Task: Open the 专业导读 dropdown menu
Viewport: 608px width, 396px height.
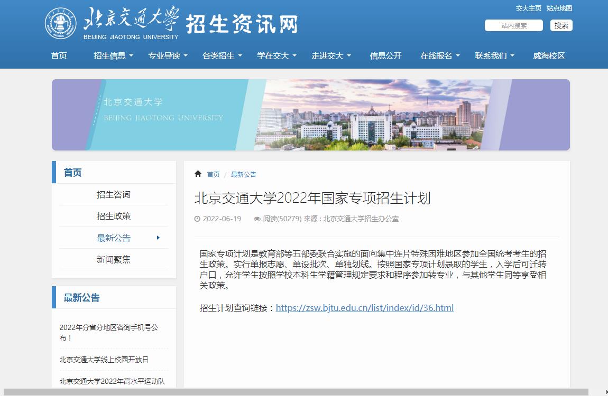Action: click(168, 56)
